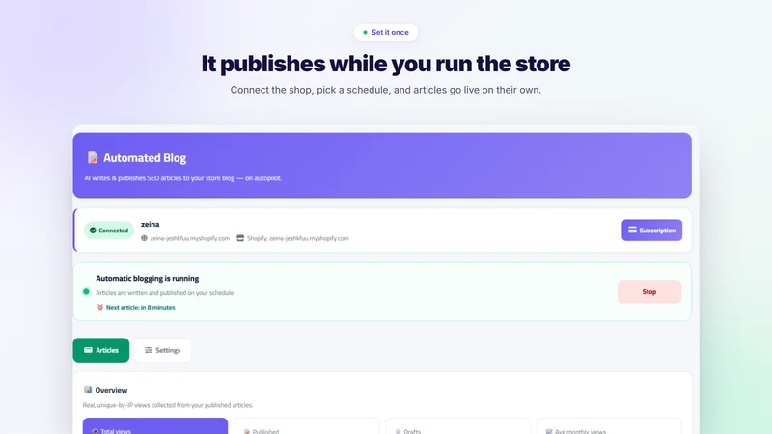
Task: Click the Articles are written and published text
Action: coord(165,293)
